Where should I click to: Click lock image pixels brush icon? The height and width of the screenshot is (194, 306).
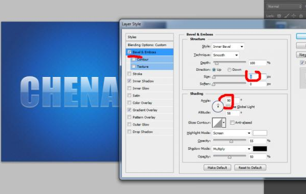click(x=286, y=16)
